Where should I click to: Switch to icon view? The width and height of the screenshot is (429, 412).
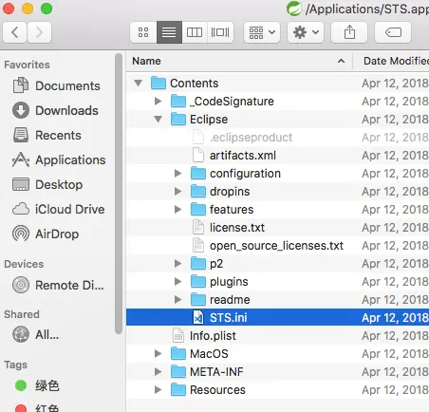tap(143, 32)
